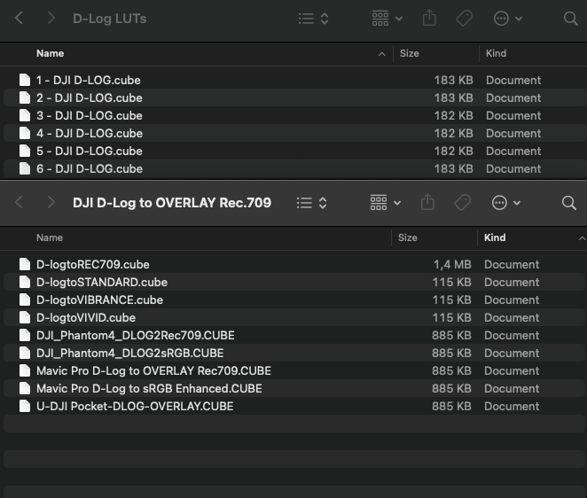
Task: Select U-DJI Pocket-DLOG-OVERLAY.CUBE file
Action: point(134,406)
